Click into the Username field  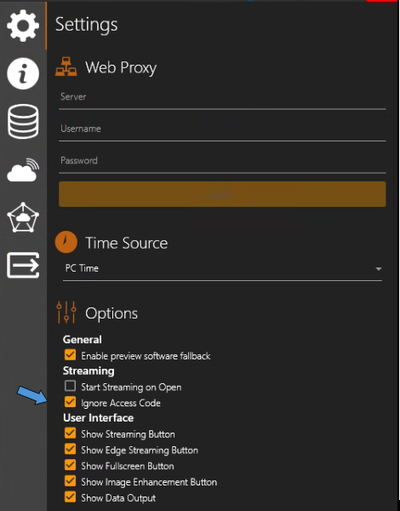coord(222,131)
